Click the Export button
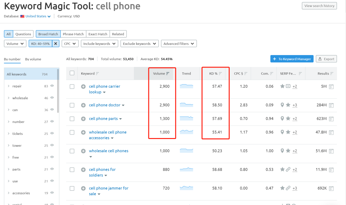 326,59
